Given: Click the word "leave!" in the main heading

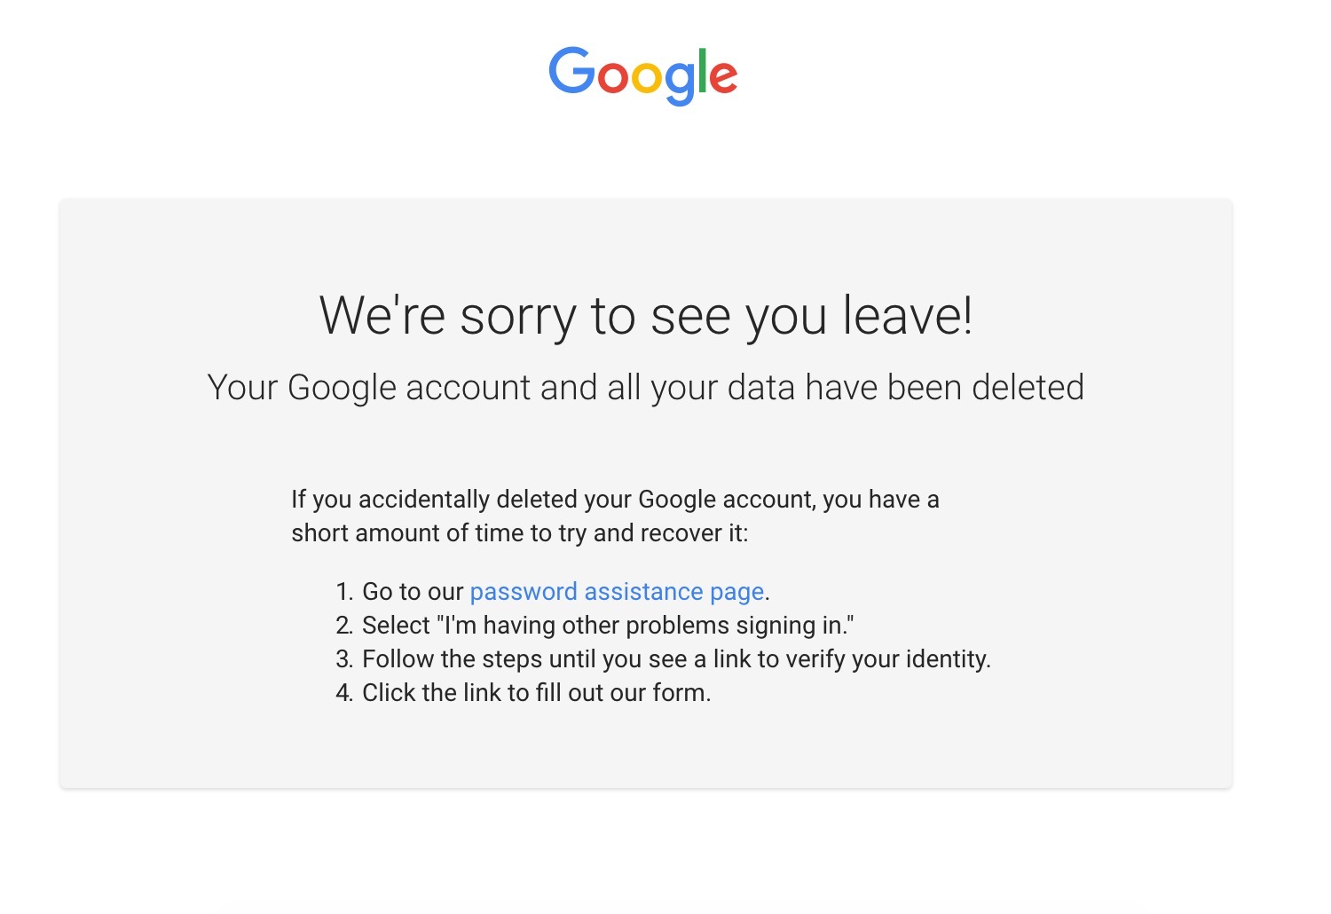Looking at the screenshot, I should click(908, 315).
